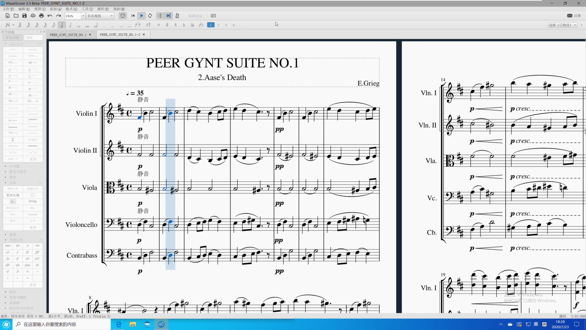
Task: Undo the last action
Action: tap(50, 16)
